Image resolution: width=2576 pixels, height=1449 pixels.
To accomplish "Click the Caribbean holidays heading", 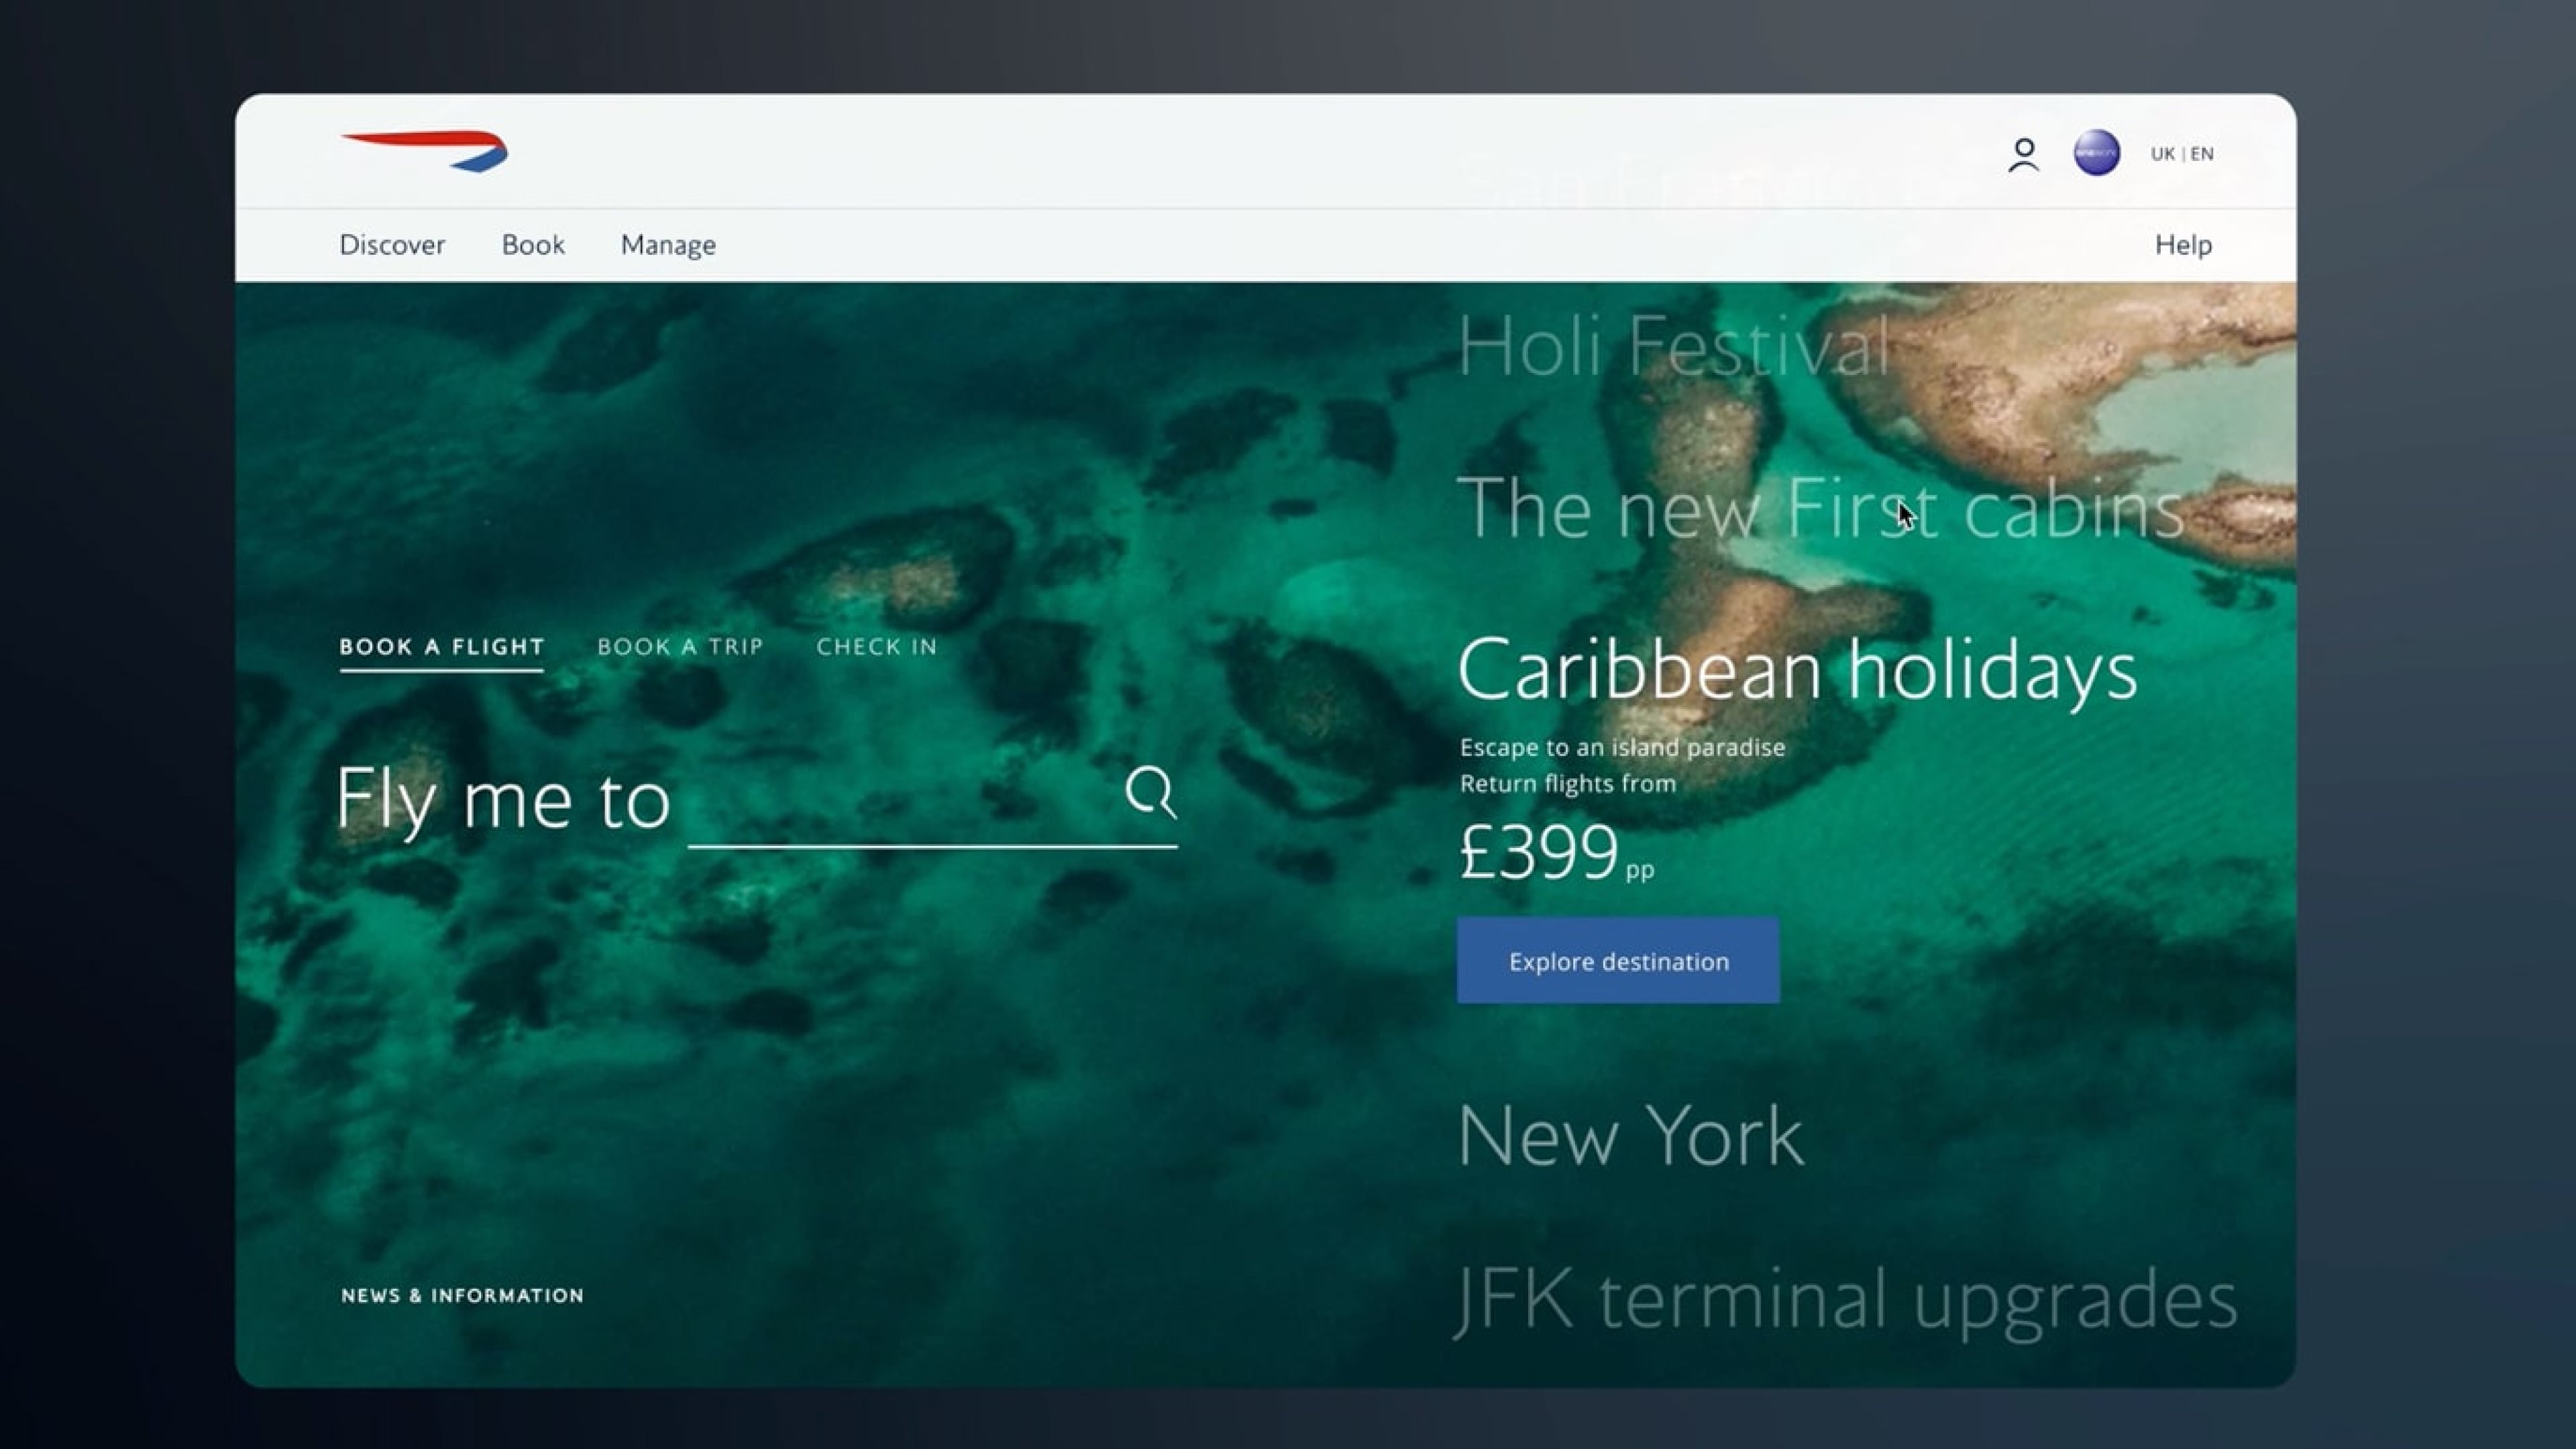I will (x=1797, y=669).
